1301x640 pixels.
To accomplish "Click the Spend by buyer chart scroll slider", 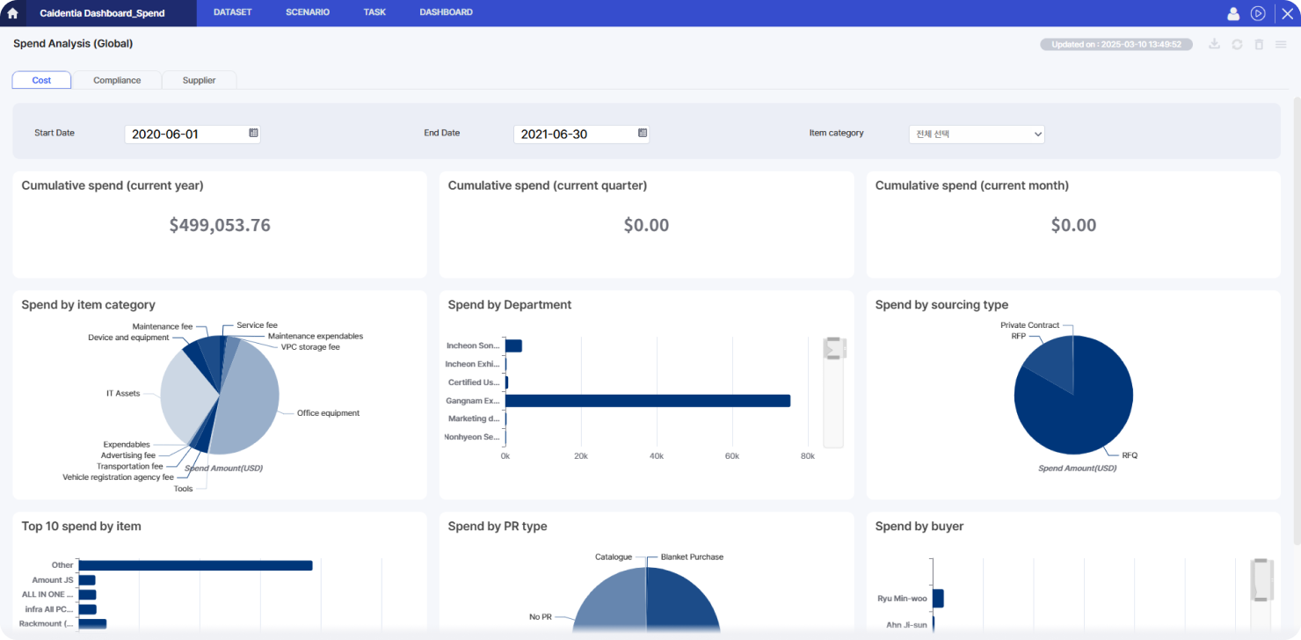I will coord(1262,580).
